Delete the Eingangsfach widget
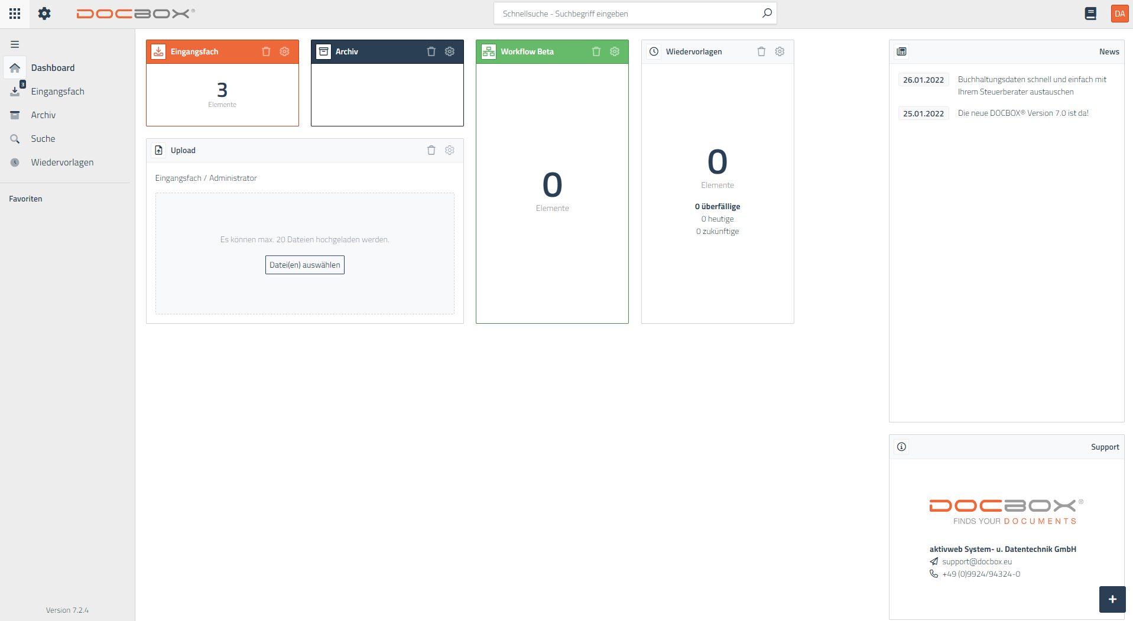 pos(266,52)
